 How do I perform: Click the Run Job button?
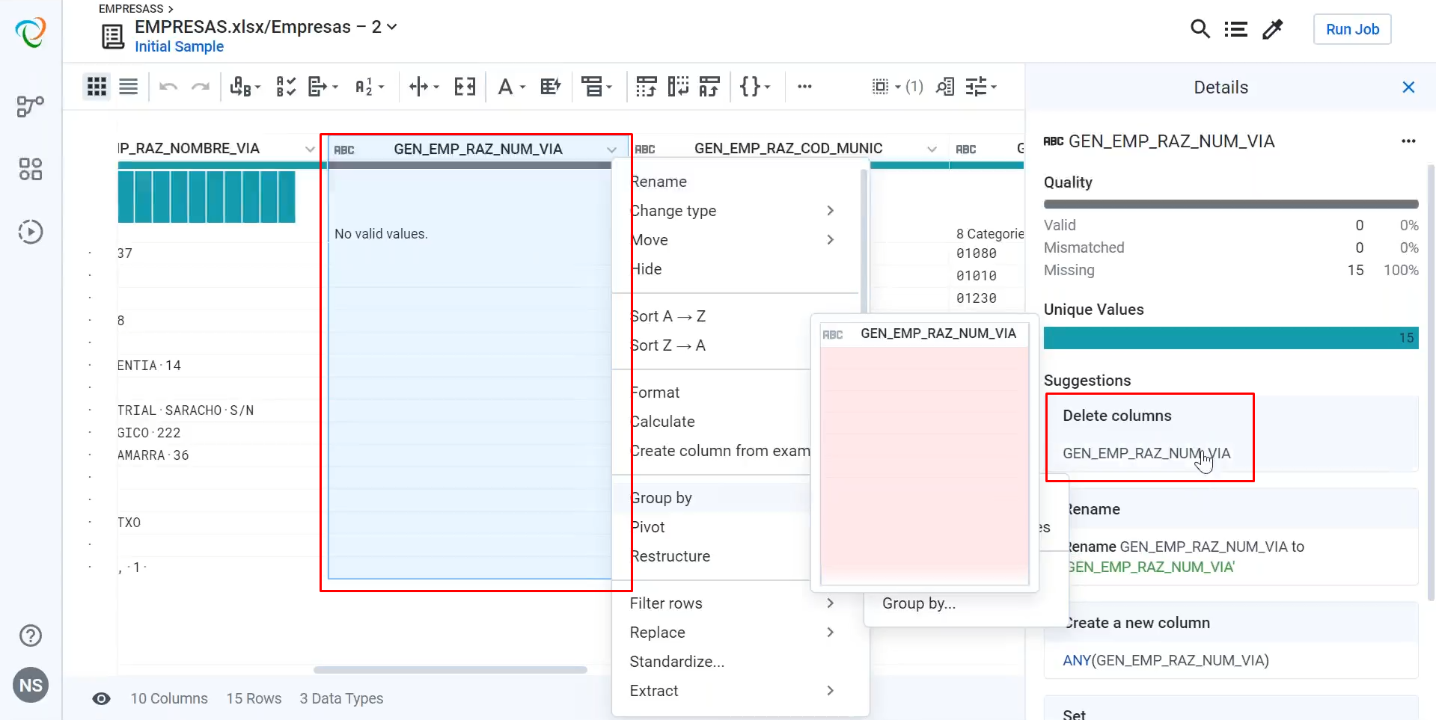(1351, 29)
